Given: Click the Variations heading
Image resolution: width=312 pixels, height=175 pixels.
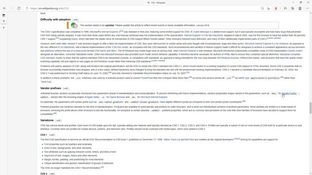Looking at the screenshot, I should (x=47, y=121).
